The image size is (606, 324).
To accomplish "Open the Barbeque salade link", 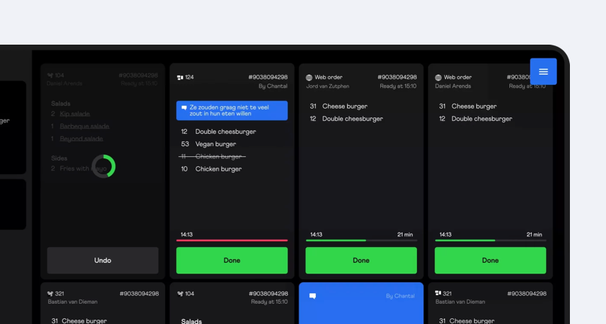I will point(84,126).
